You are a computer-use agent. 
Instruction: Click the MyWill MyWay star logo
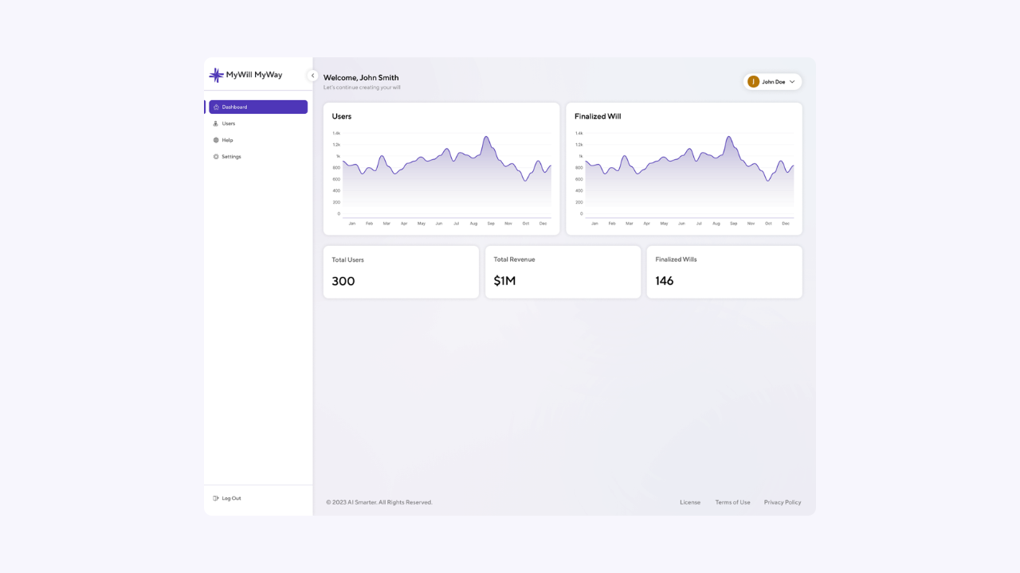(216, 75)
